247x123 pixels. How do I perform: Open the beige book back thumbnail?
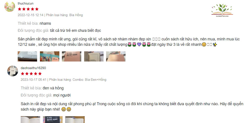(x=94, y=56)
